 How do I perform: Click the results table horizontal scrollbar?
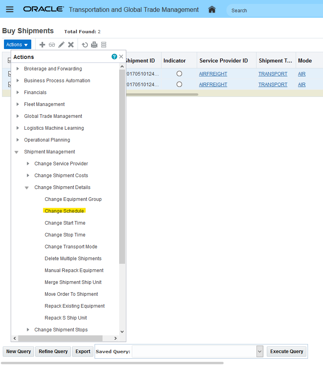click(x=162, y=94)
